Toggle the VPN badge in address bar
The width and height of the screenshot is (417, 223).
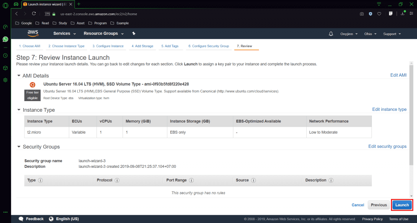47,13
